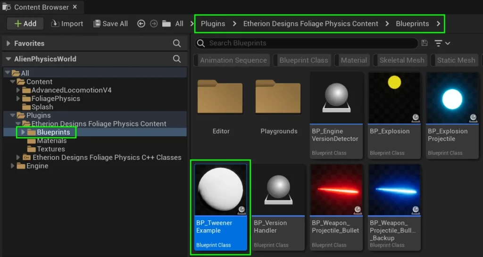Enable the Skeletal Mesh filter

401,60
